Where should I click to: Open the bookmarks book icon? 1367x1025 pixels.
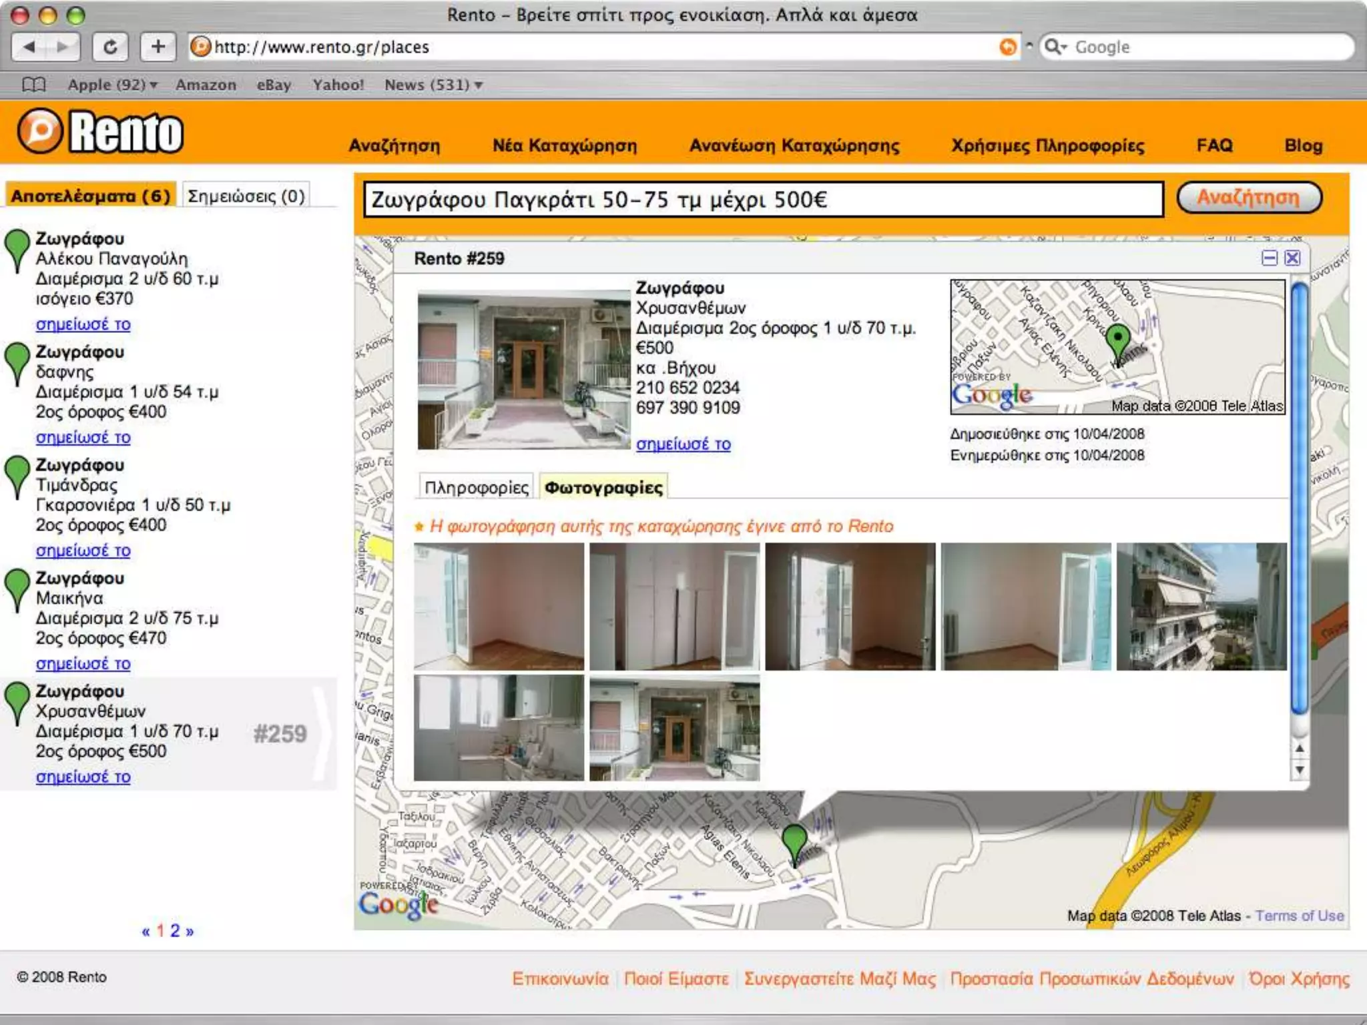(x=33, y=85)
